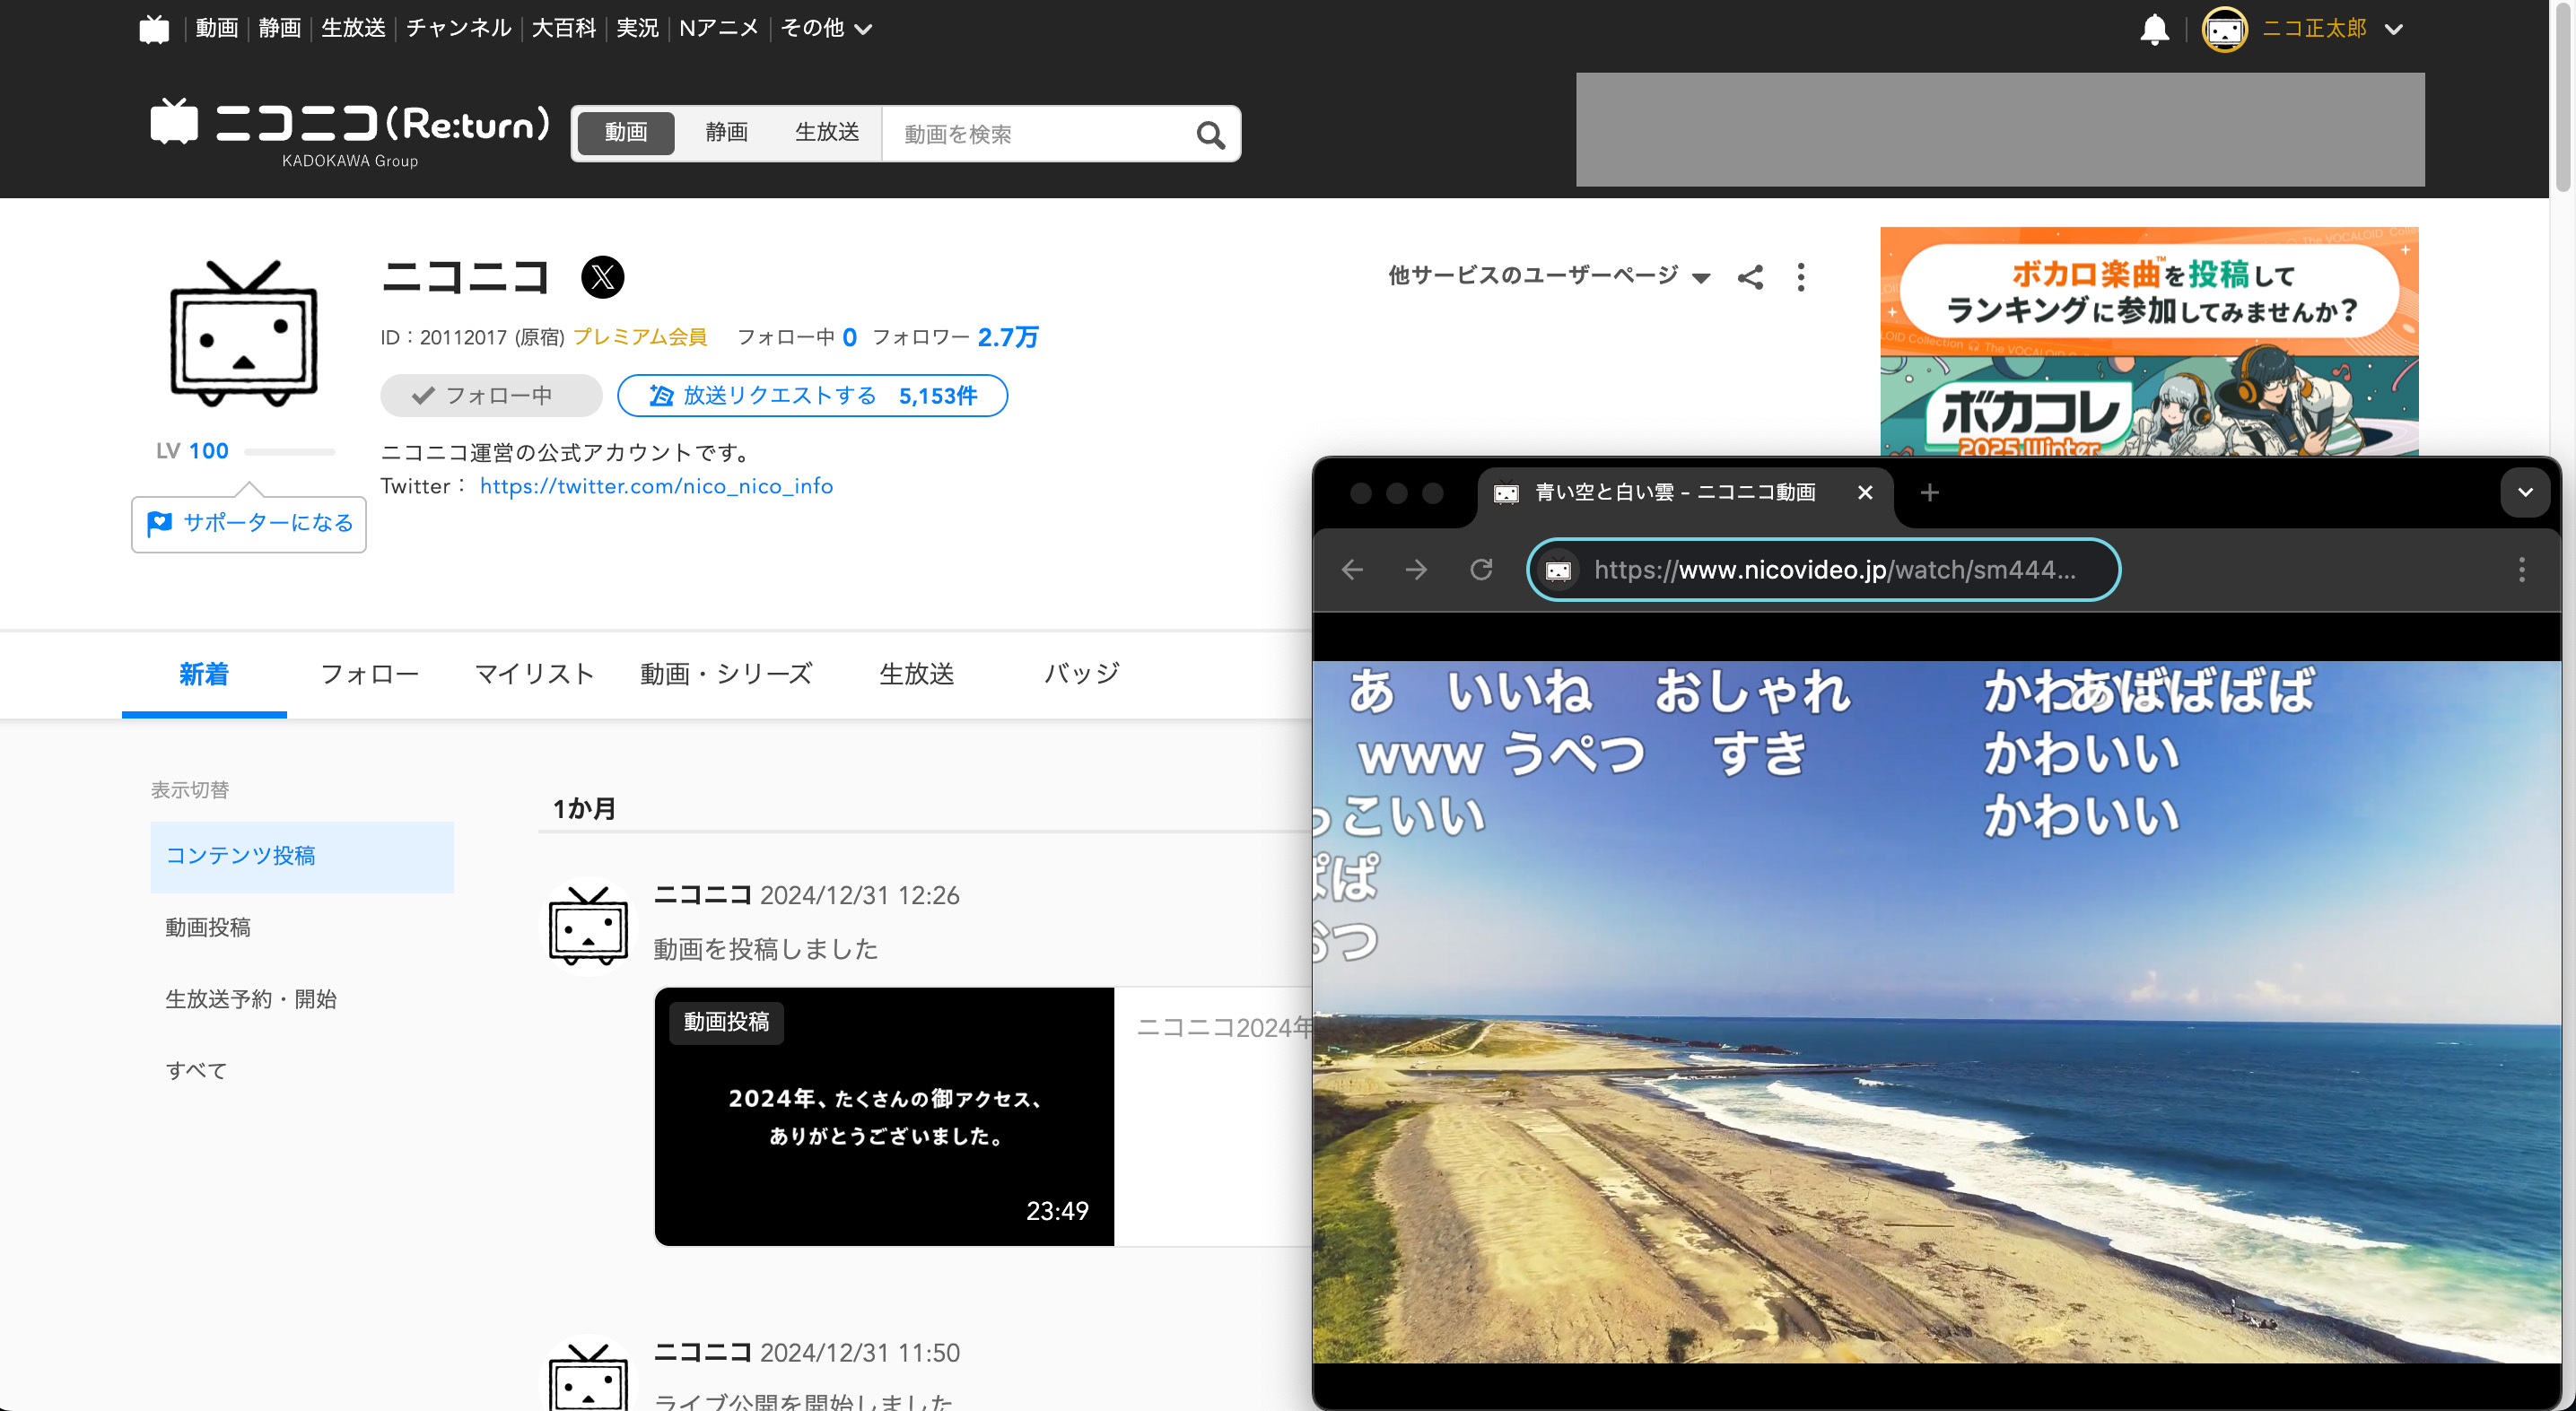
Task: Toggle the フォロー中 follow button
Action: [490, 395]
